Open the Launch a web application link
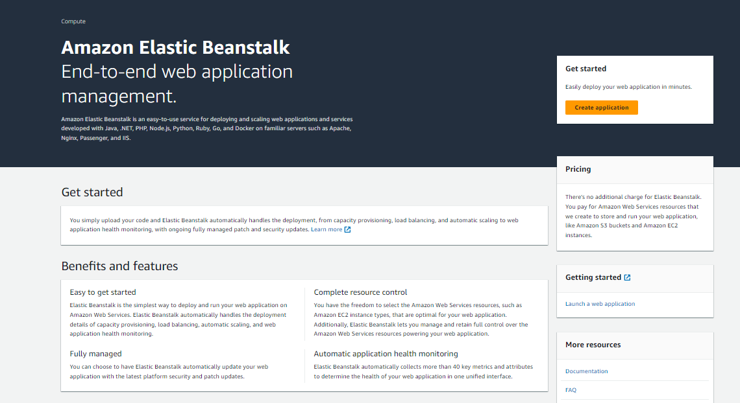The width and height of the screenshot is (740, 403). coord(600,303)
